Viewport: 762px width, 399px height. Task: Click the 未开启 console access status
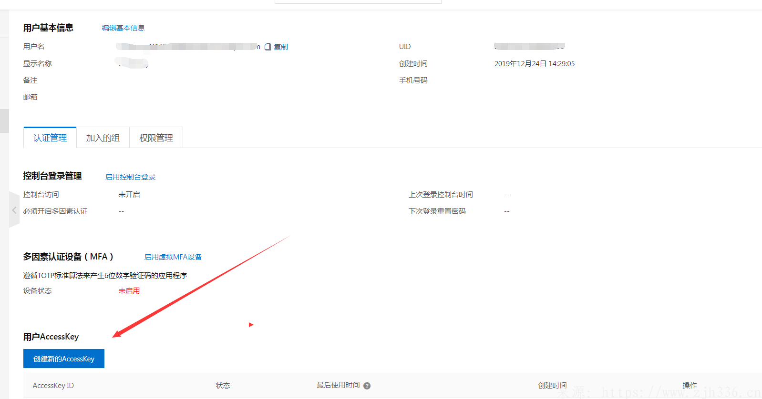point(129,195)
